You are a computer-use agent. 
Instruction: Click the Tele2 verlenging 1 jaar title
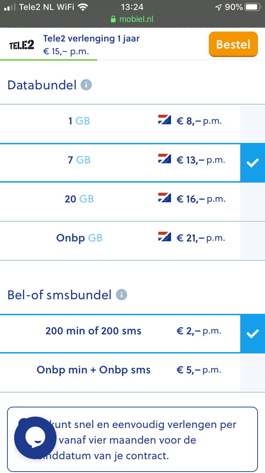[x=92, y=38]
